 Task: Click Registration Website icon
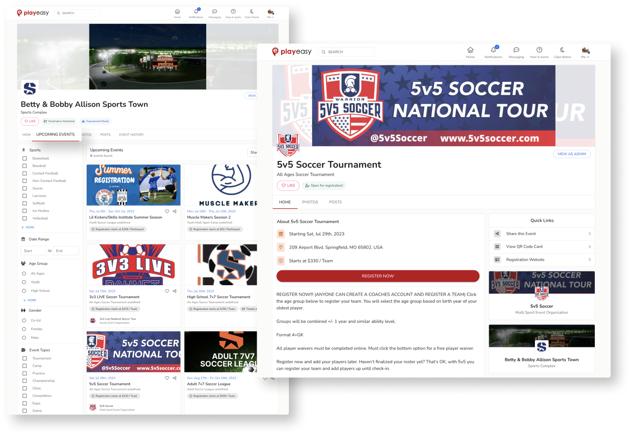(x=497, y=259)
